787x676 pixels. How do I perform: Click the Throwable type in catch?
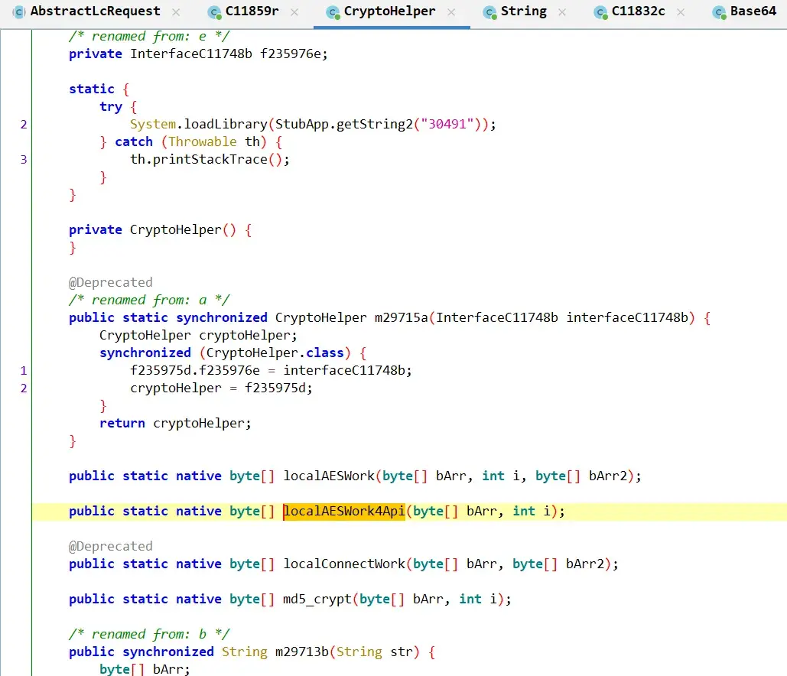[x=202, y=142]
